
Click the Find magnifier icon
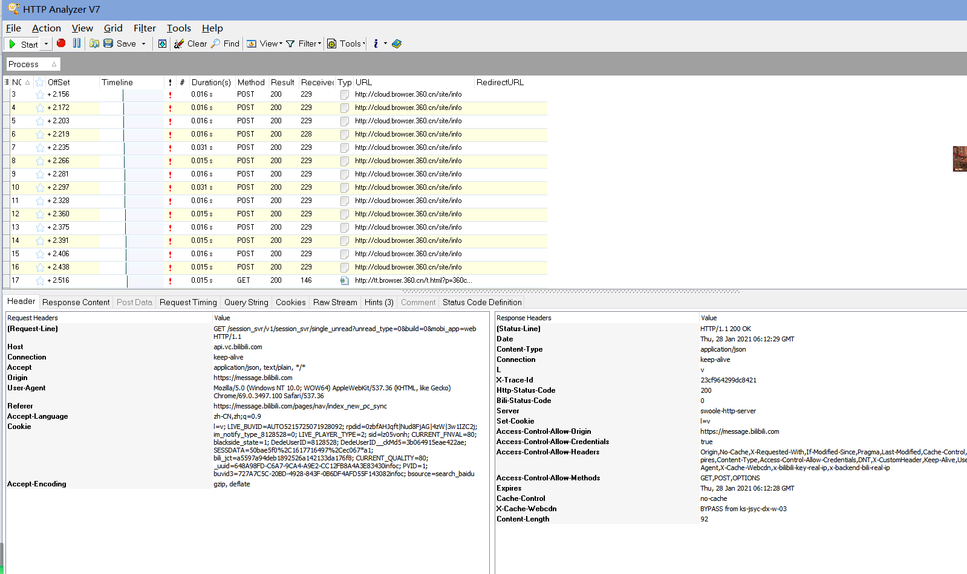coord(215,44)
